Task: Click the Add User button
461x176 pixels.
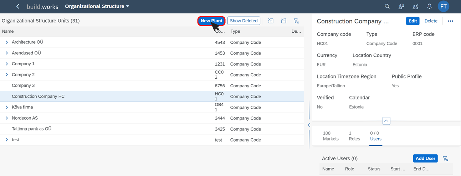Action: click(425, 159)
